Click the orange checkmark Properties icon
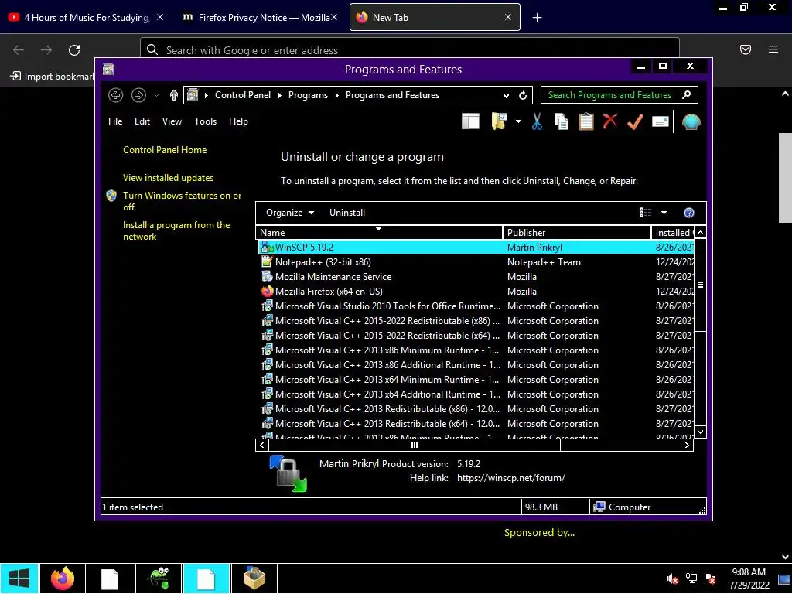This screenshot has width=792, height=594. [635, 121]
